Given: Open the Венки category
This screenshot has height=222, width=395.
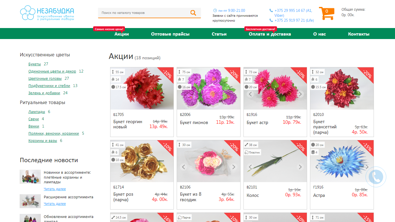Looking at the screenshot, I should coord(34,126).
